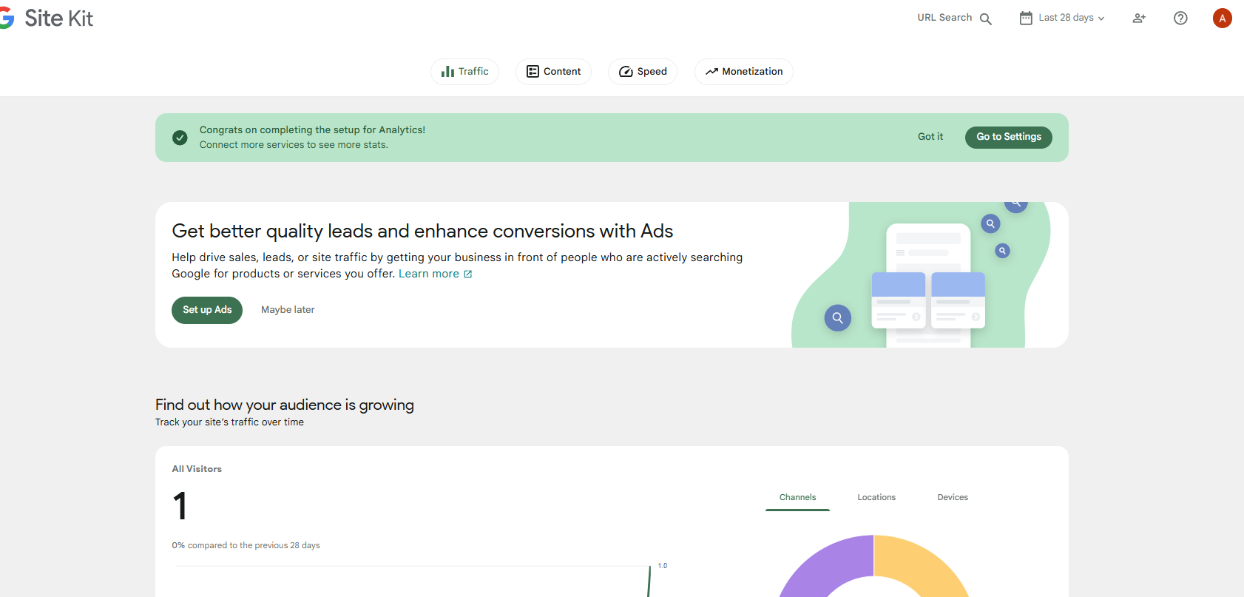Open the share dashboard user icon
Screen dimensions: 1244x597
click(1139, 18)
